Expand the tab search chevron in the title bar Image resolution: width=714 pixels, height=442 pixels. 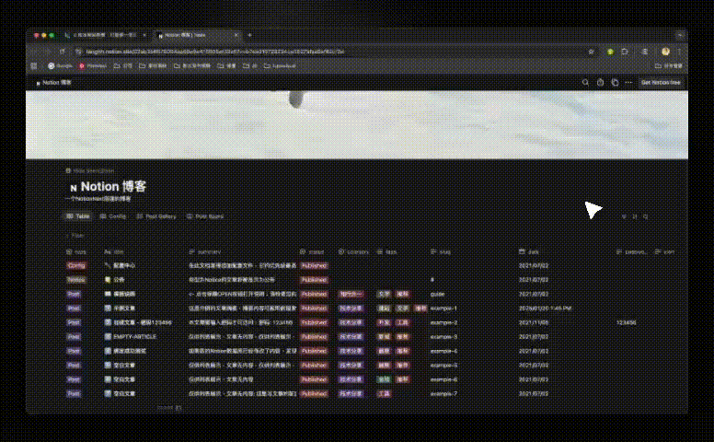[680, 35]
